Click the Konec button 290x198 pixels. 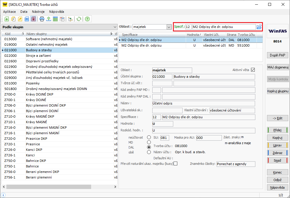pos(277,172)
